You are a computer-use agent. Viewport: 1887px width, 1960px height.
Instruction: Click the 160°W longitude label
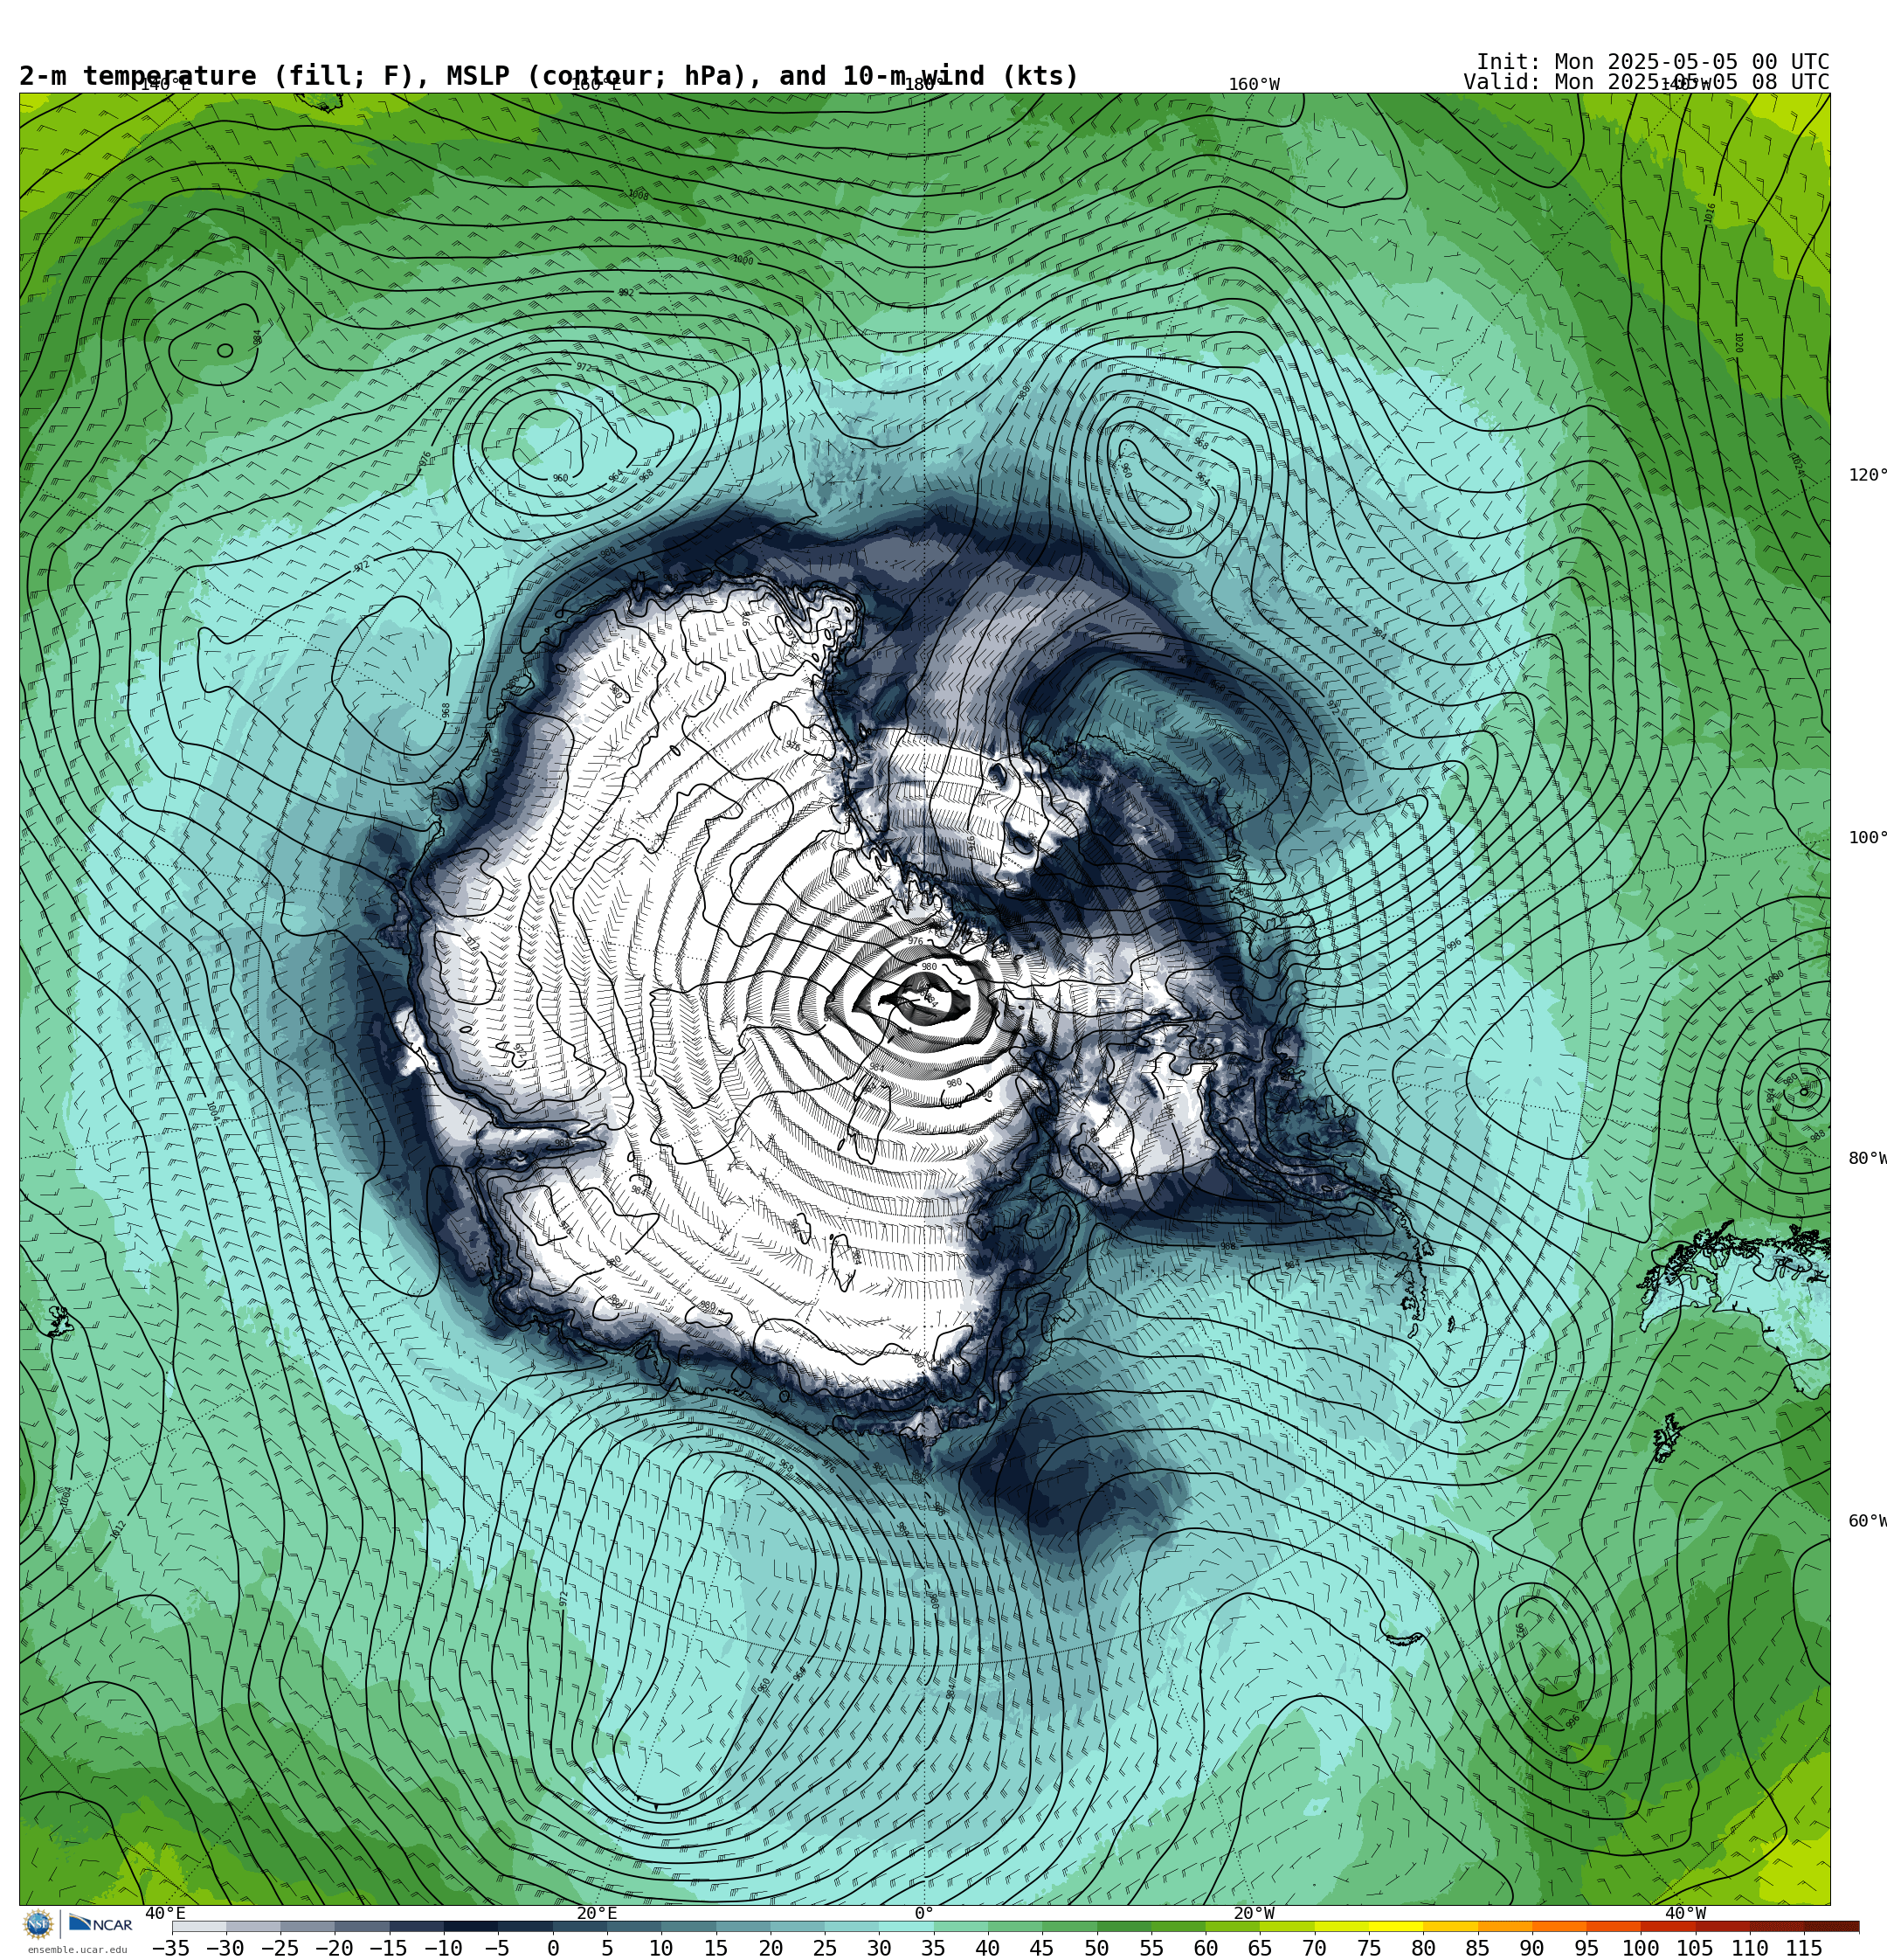1254,85
